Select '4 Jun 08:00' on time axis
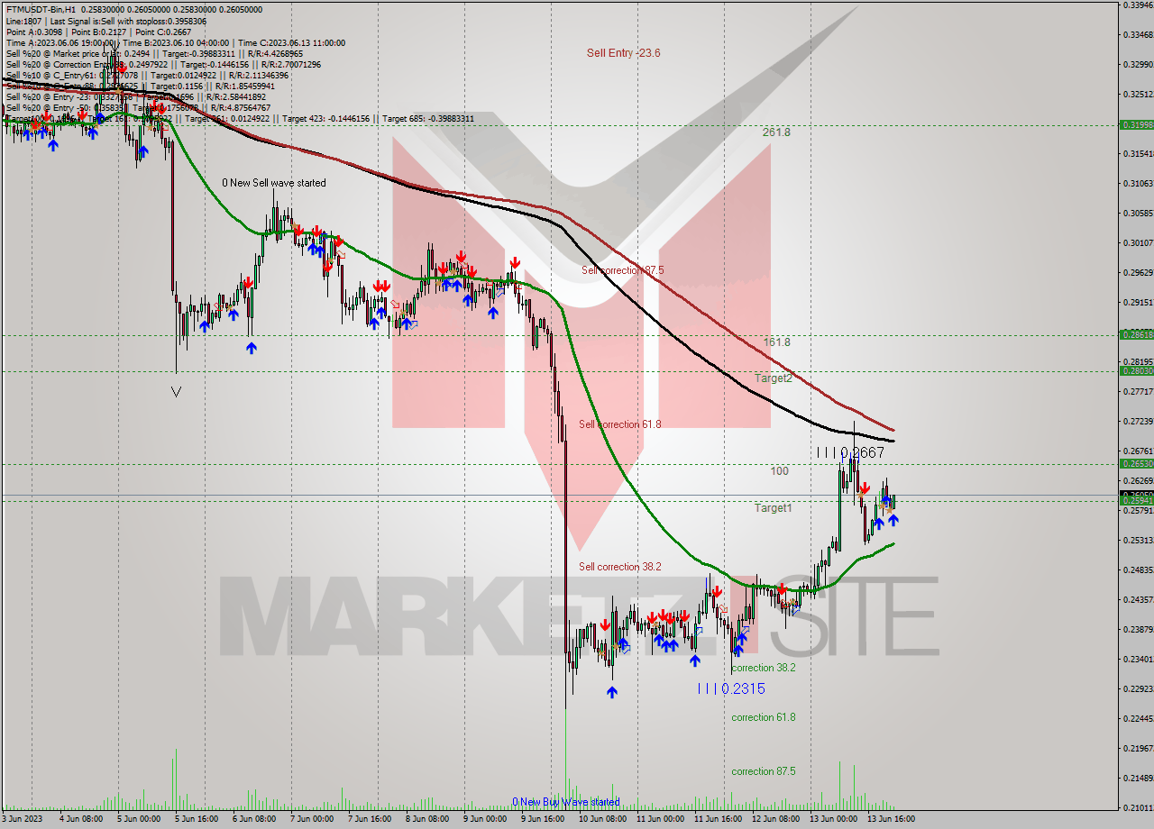This screenshot has height=829, width=1154. 82,819
